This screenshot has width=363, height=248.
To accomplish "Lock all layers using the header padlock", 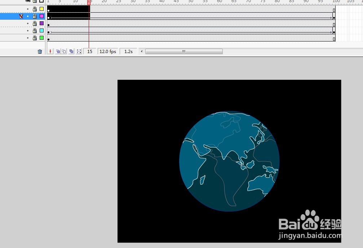I will (35, 1).
